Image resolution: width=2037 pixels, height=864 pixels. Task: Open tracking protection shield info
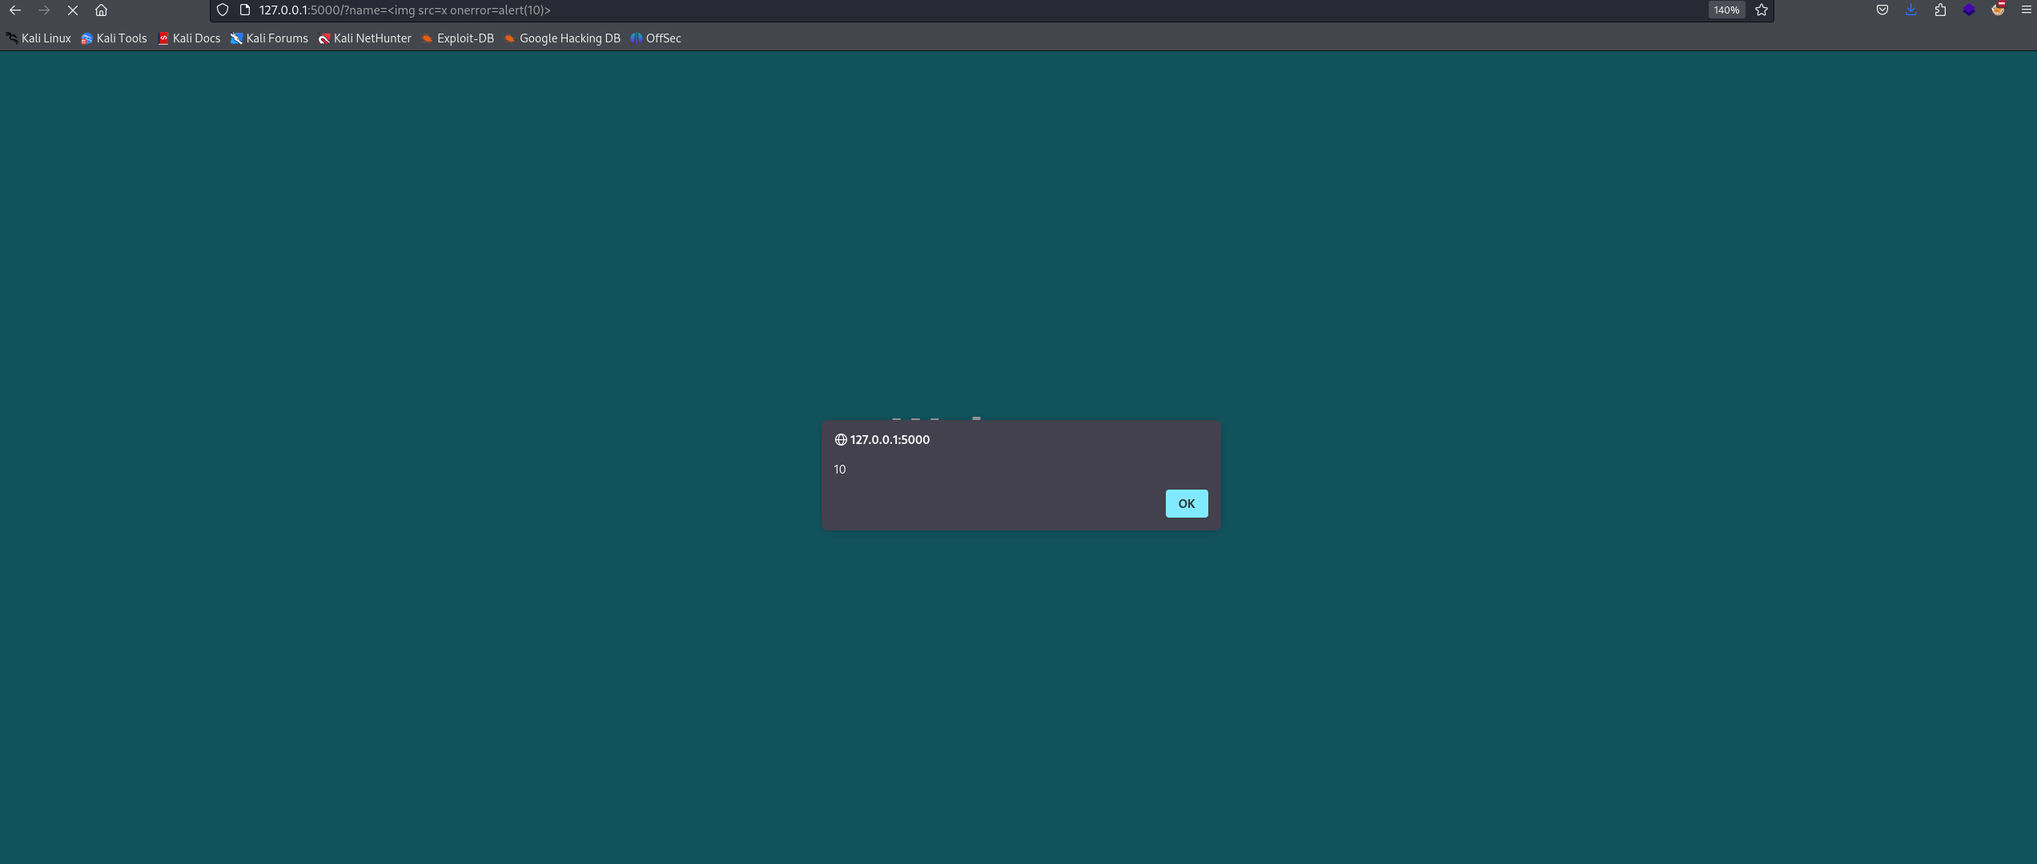coord(223,10)
